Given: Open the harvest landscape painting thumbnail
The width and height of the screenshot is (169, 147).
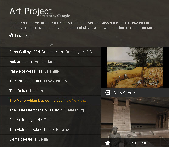Looking at the screenshot, I should (135, 67).
